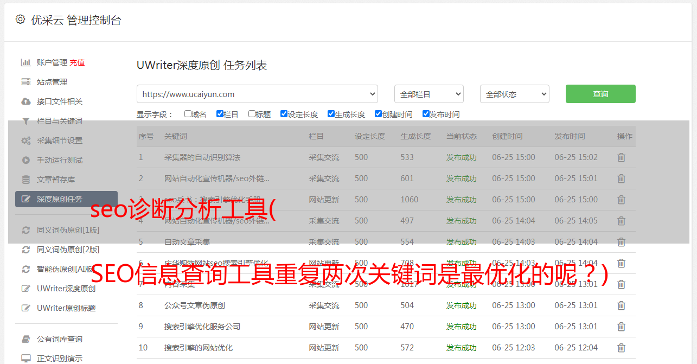The height and width of the screenshot is (364, 697).
Task: Click the 生成长度 column header
Action: [415, 136]
